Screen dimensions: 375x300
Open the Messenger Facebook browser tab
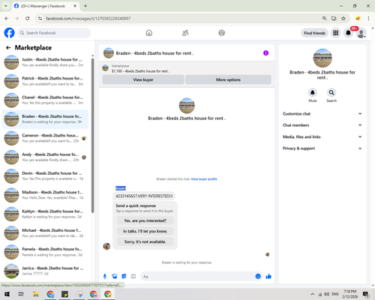point(46,6)
